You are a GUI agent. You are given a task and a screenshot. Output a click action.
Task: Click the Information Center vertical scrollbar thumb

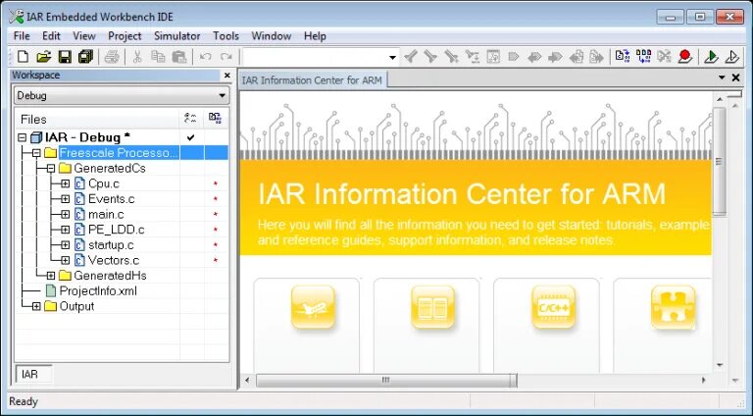click(719, 162)
